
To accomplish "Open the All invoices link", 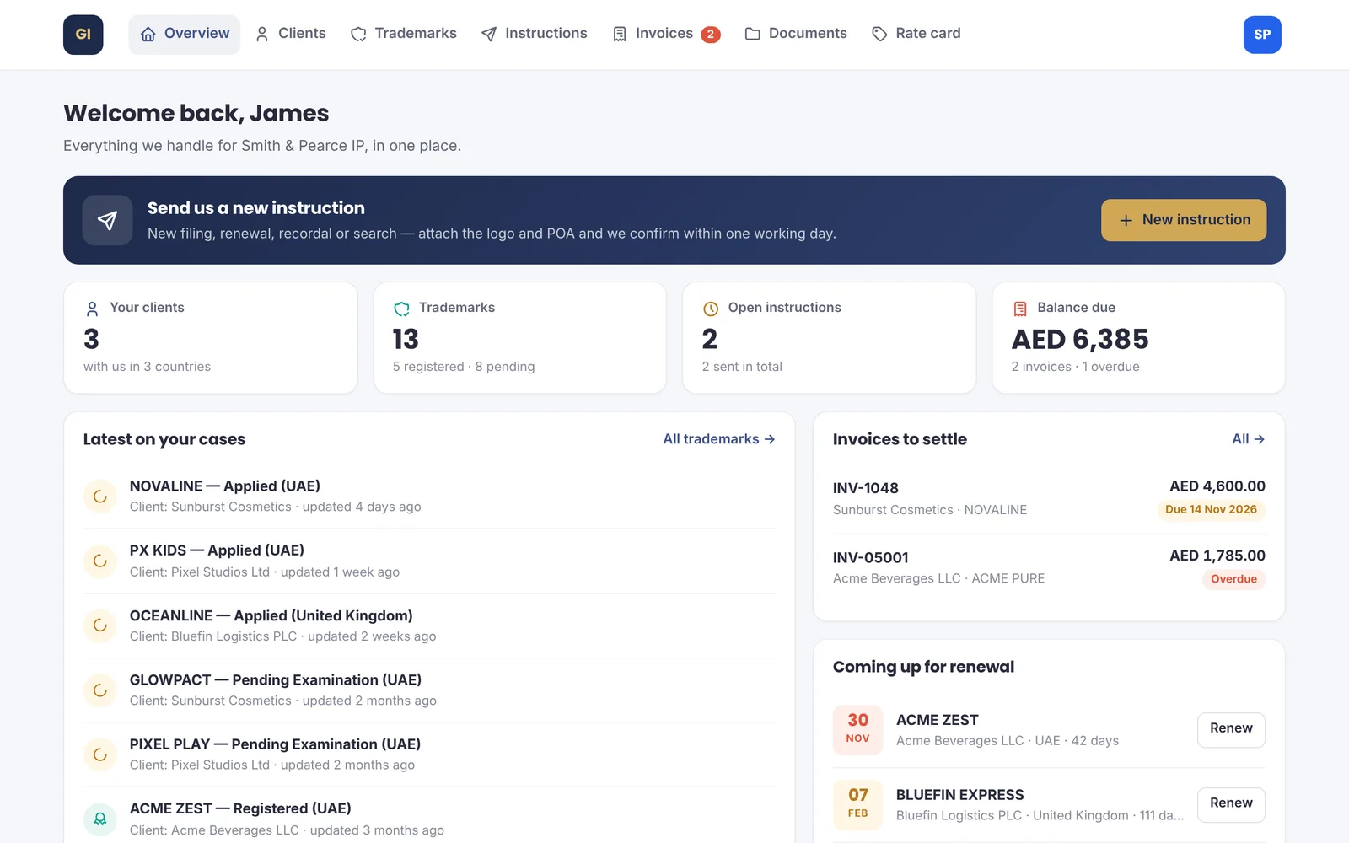I will coord(1249,439).
